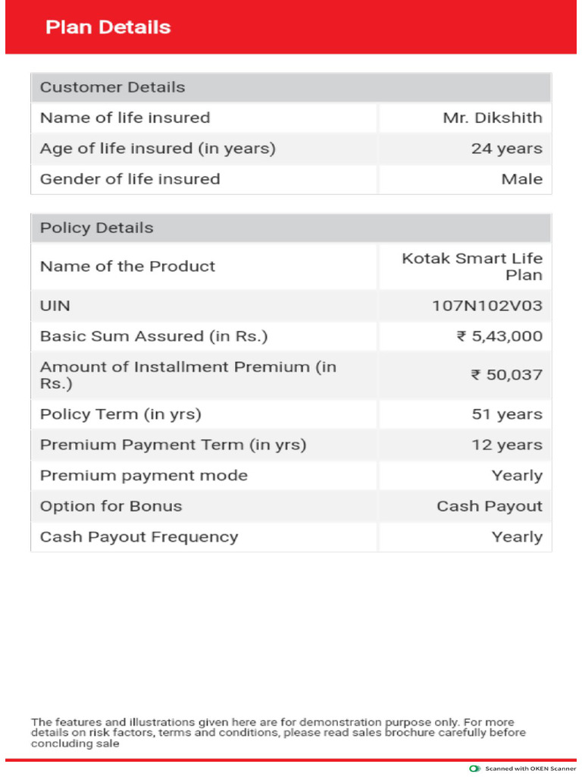Viewport: 582px width, 777px height.
Task: Select the Yearly Cash Payout Frequency value
Action: [517, 536]
